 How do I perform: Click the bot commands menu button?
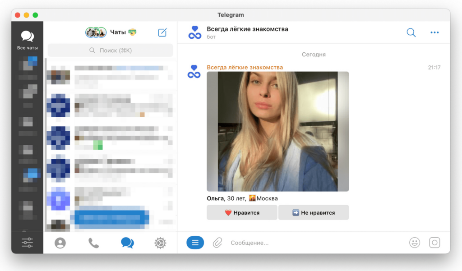tap(195, 243)
